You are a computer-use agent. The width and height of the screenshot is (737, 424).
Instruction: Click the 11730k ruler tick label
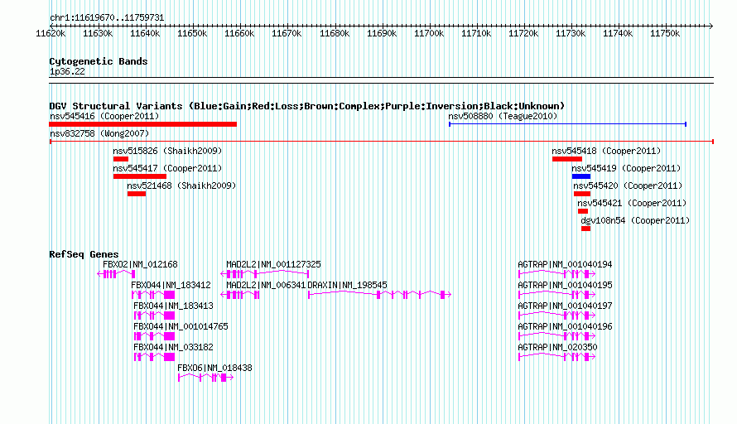point(571,33)
